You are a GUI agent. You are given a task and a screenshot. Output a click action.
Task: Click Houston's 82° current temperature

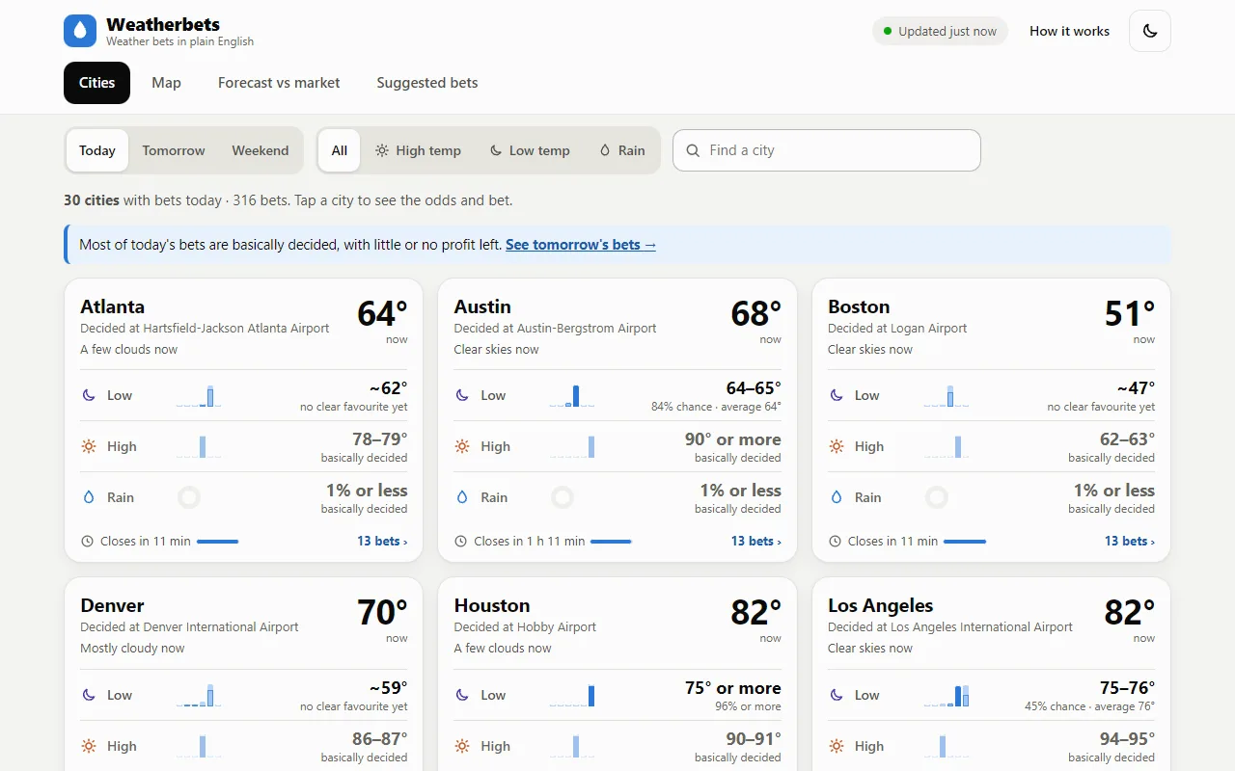tap(755, 612)
